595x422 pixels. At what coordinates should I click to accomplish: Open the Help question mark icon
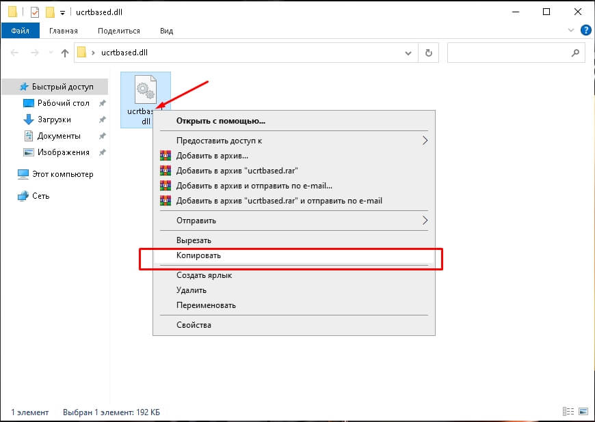(586, 30)
